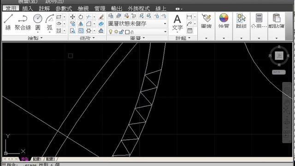Select the Fillet tool
The image size is (295, 166).
pyautogui.click(x=88, y=24)
